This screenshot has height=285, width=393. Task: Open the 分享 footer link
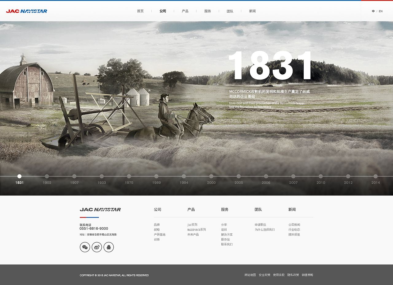coord(224,225)
